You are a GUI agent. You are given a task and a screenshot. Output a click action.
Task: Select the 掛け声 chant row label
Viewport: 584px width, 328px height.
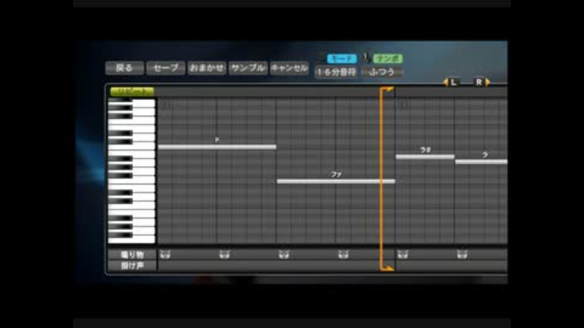pos(132,266)
